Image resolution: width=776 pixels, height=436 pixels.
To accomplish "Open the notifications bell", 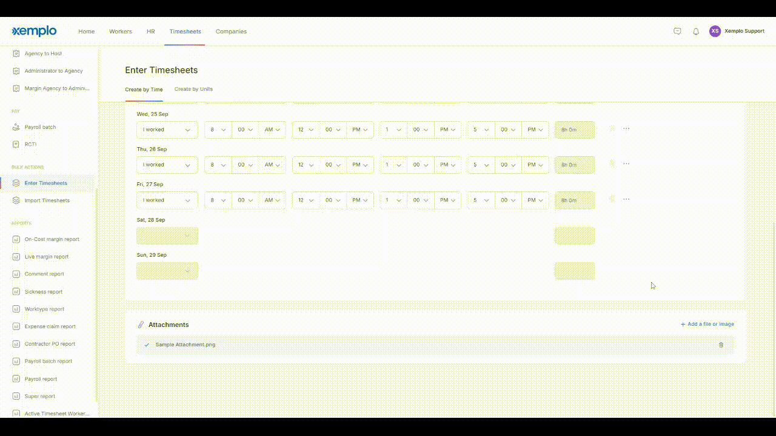I will [696, 31].
